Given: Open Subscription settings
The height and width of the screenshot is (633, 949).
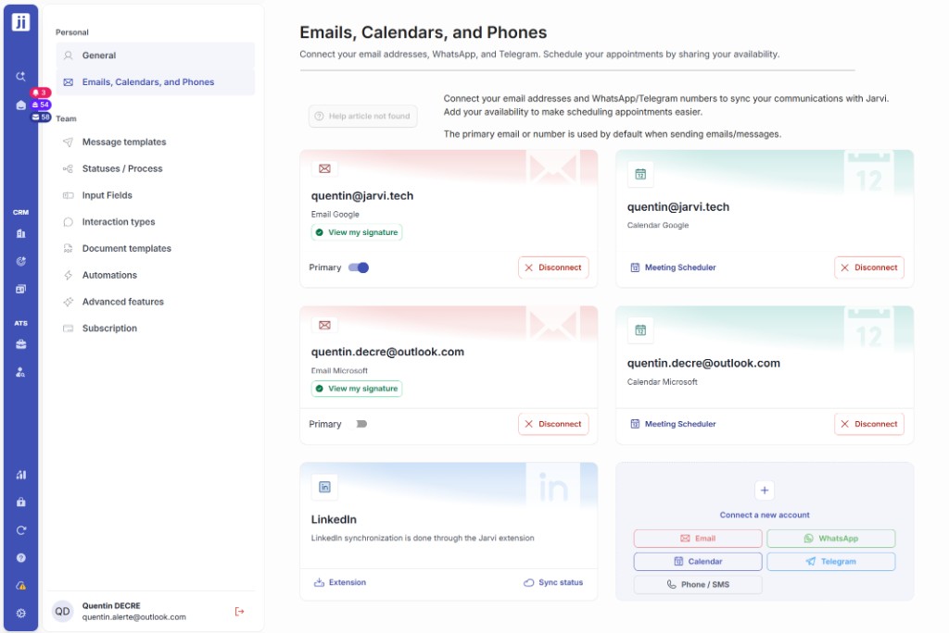Looking at the screenshot, I should 155,329.
